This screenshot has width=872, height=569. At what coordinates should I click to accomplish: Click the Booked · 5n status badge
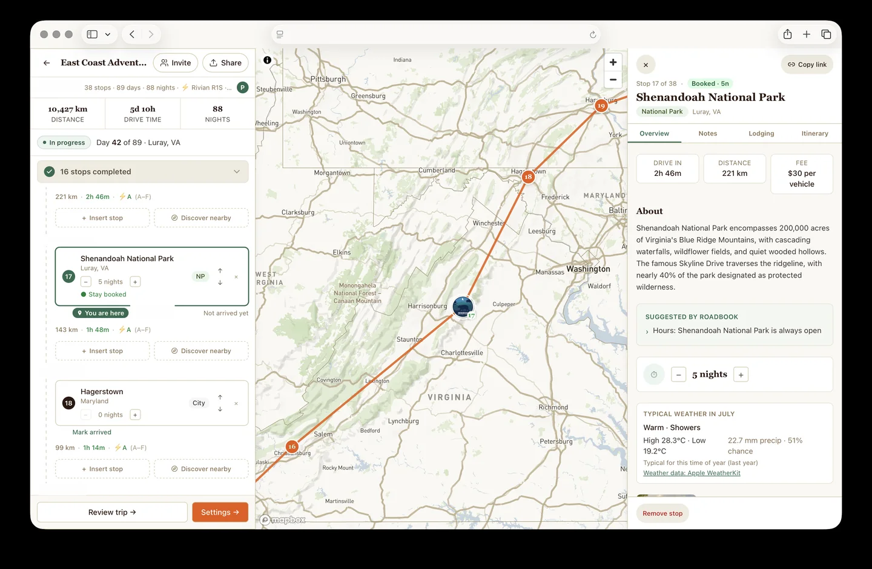(710, 84)
